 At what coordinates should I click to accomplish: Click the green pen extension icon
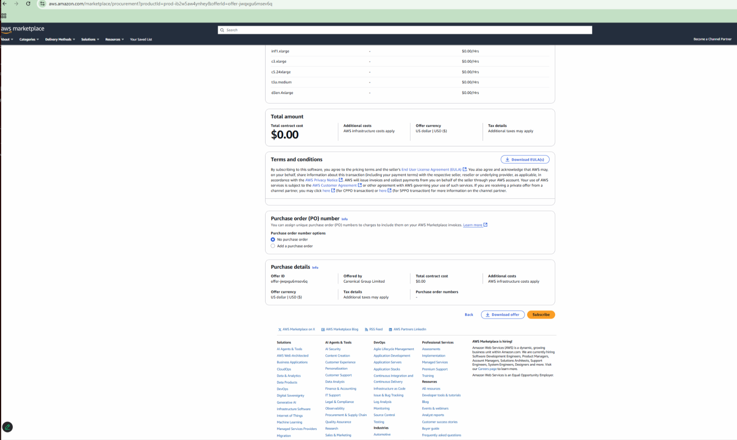8,427
